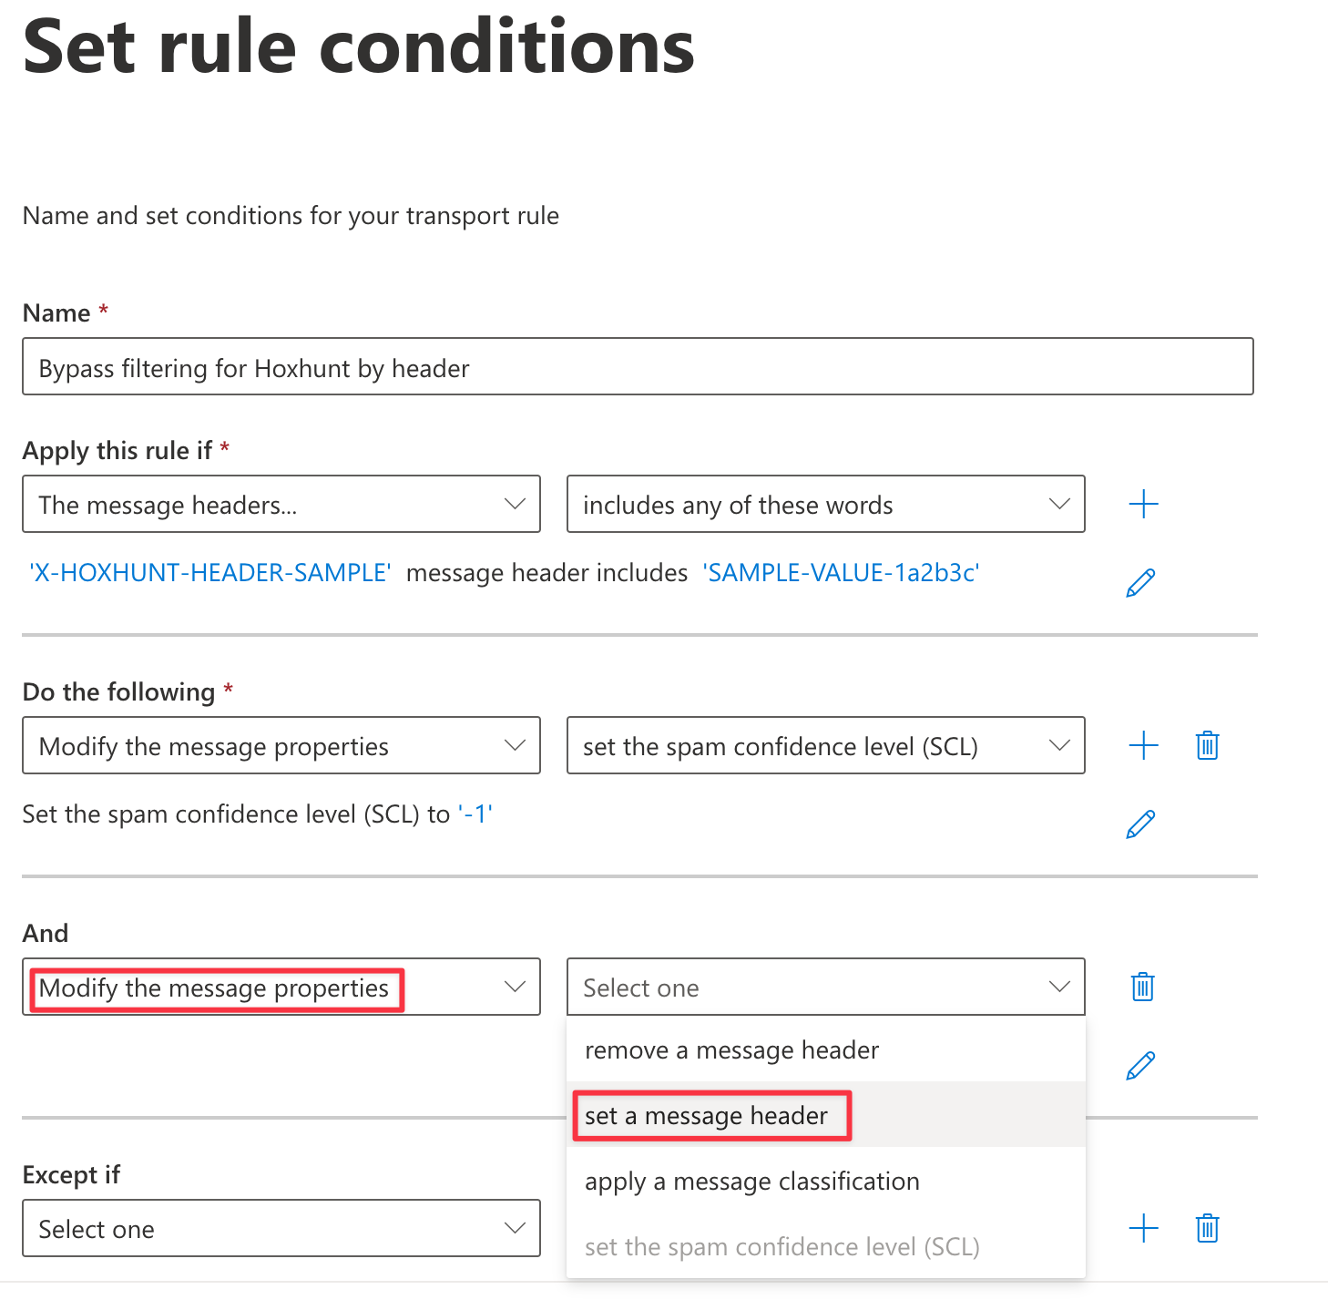The height and width of the screenshot is (1310, 1328).
Task: Edit the 'And' action with the pencil icon
Action: pyautogui.click(x=1140, y=1066)
